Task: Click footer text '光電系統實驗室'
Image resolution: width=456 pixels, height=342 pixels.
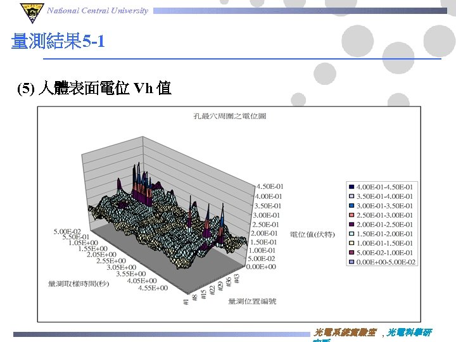Action: point(345,332)
